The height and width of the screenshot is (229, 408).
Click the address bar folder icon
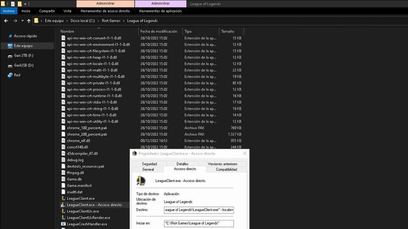click(36, 21)
